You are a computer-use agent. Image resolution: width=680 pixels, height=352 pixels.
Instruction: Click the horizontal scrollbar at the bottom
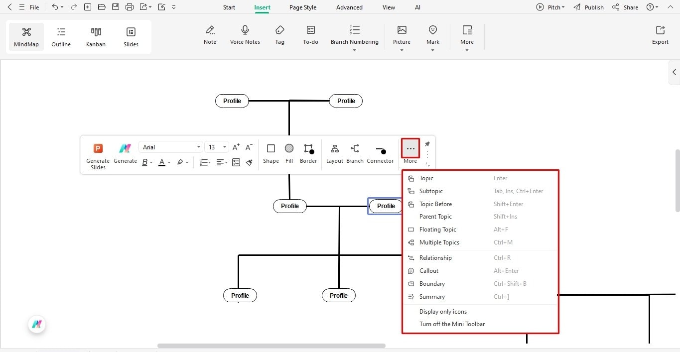click(x=272, y=346)
